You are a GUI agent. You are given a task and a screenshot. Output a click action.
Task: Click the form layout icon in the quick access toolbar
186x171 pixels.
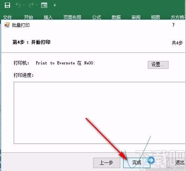pos(44,5)
